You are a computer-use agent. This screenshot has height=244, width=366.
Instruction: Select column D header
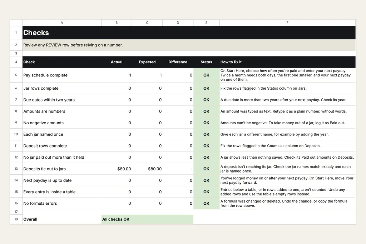click(178, 23)
